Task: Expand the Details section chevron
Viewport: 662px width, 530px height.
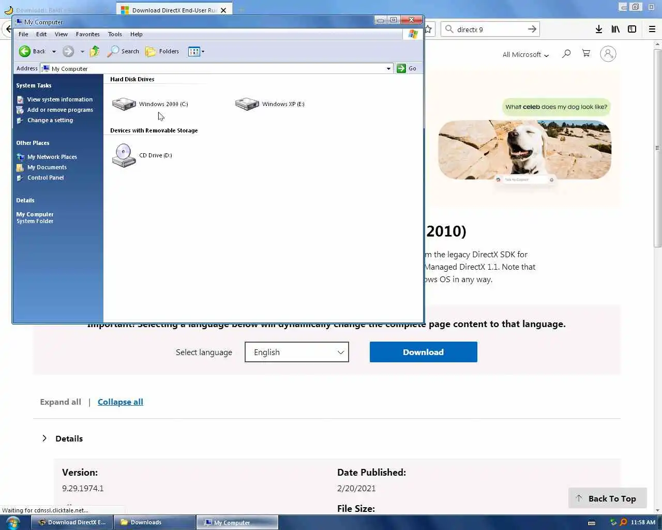Action: (x=44, y=438)
